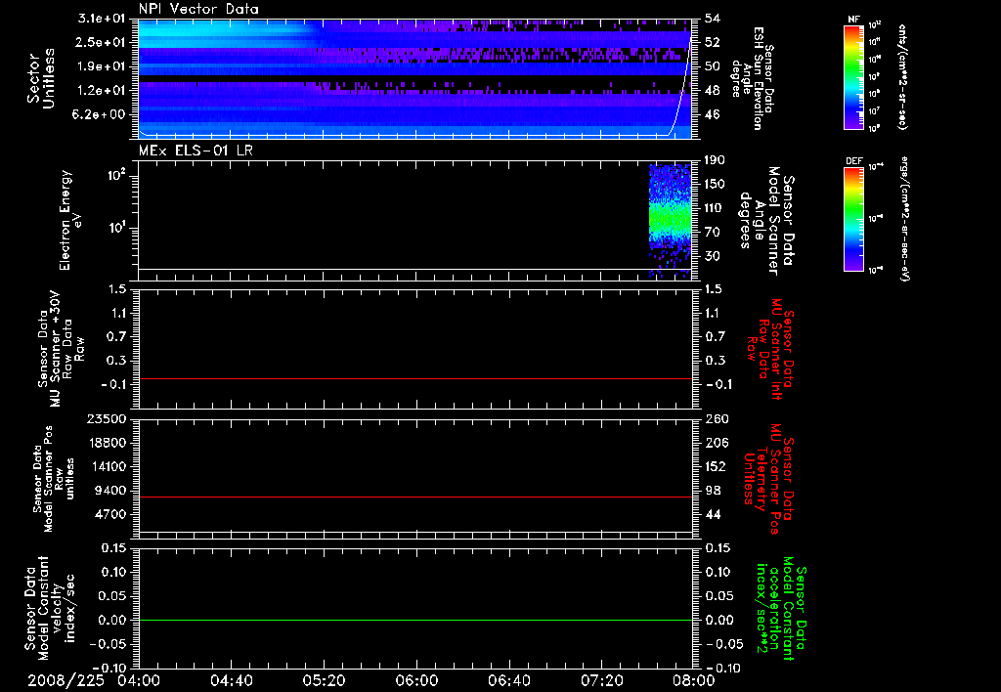
Task: Select the "Sector Unitless" axis label
Action: 41,78
